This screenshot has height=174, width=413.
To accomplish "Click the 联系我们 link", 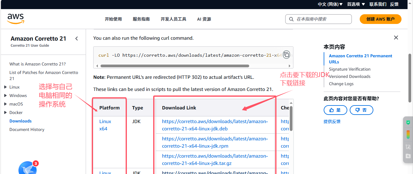I will click(x=378, y=4).
